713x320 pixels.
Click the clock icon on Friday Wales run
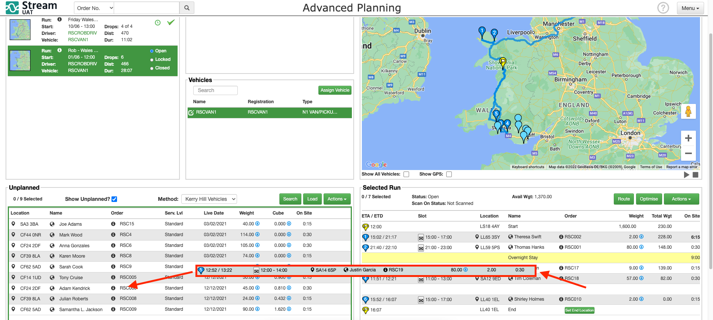[158, 23]
